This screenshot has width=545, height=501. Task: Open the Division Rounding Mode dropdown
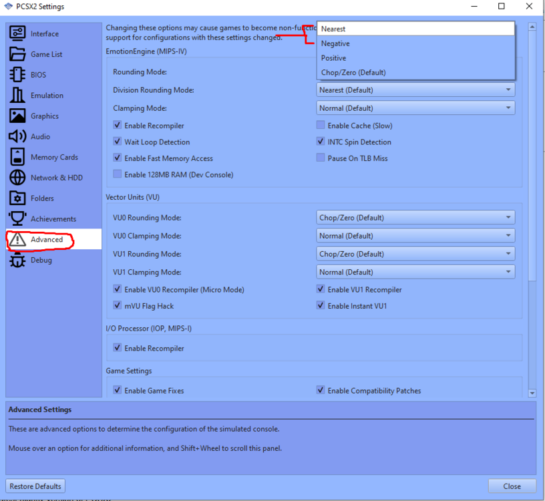(x=415, y=90)
